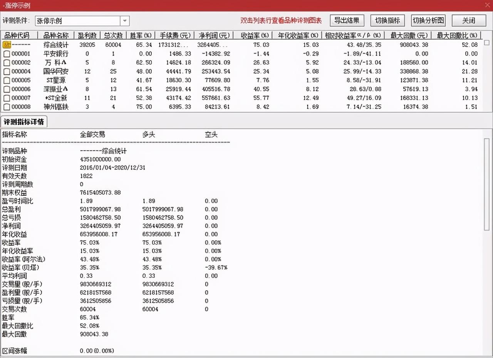Viewport: 493px width, 358px height.
Task: Click the row icon for stock 000004
Action: click(7, 71)
